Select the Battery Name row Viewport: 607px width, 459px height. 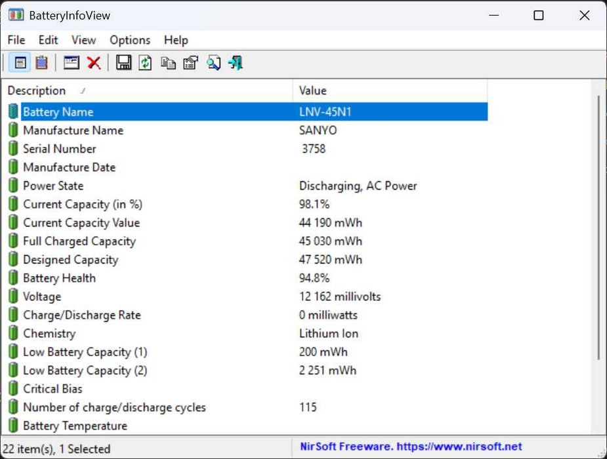pos(247,111)
